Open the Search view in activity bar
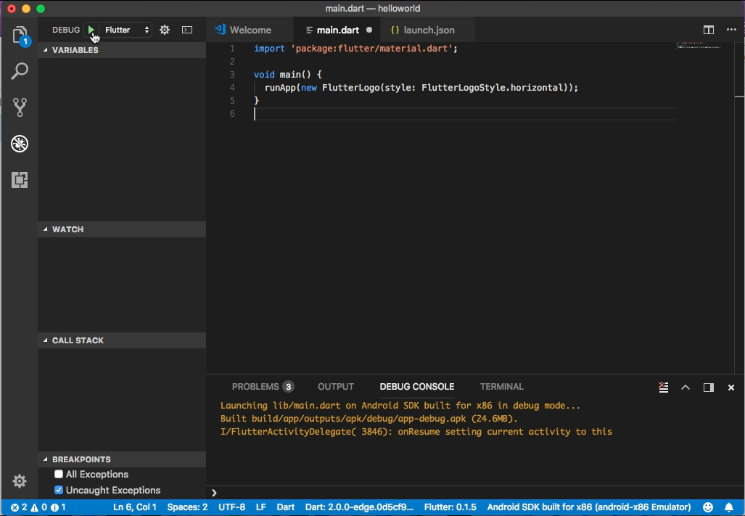 (x=20, y=71)
